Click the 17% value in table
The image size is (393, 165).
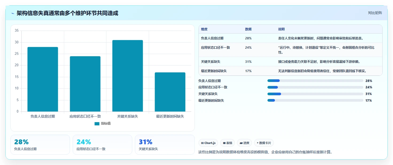point(248,71)
